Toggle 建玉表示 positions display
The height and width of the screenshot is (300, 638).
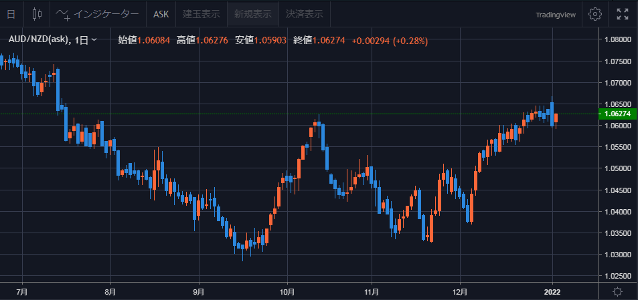(202, 14)
